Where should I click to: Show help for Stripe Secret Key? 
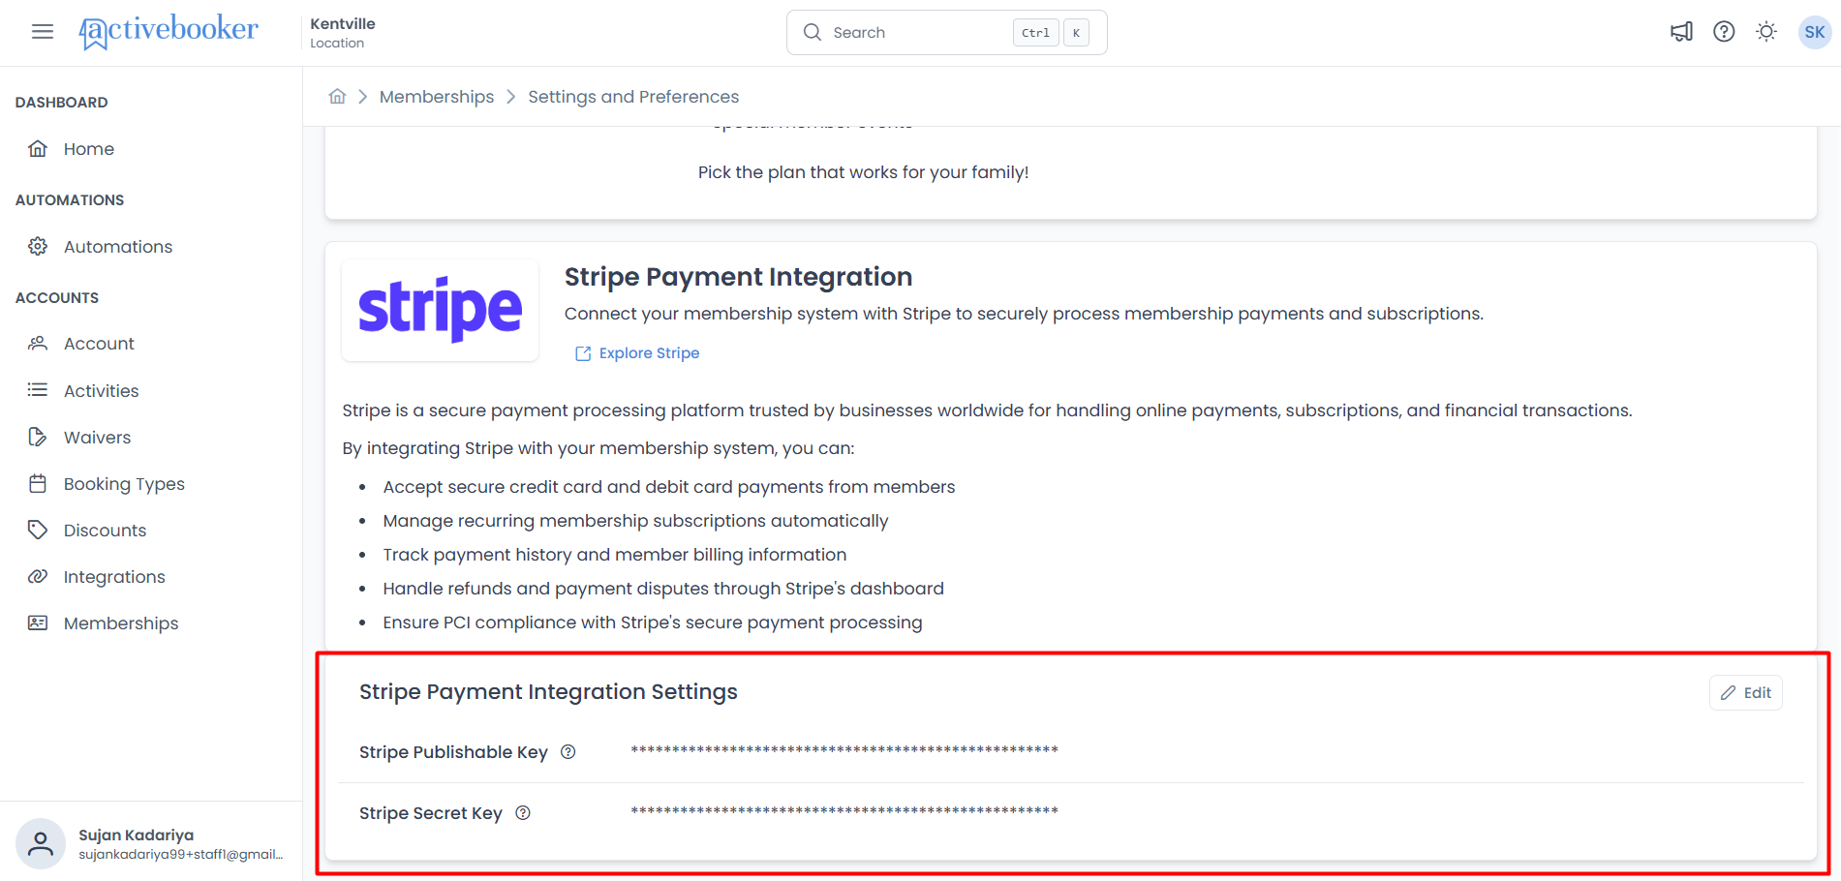coord(523,813)
